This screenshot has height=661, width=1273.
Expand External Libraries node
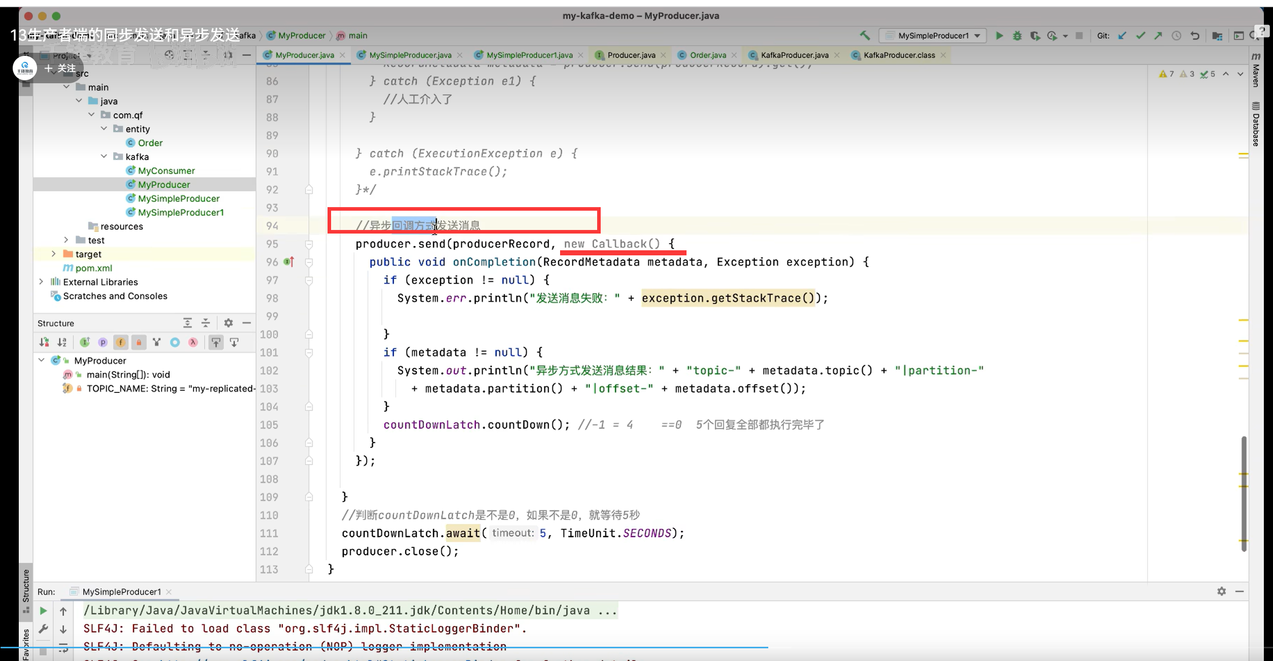[41, 282]
